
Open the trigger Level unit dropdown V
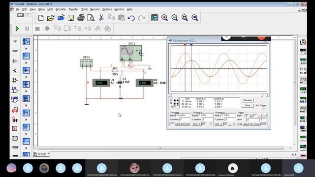[263, 119]
